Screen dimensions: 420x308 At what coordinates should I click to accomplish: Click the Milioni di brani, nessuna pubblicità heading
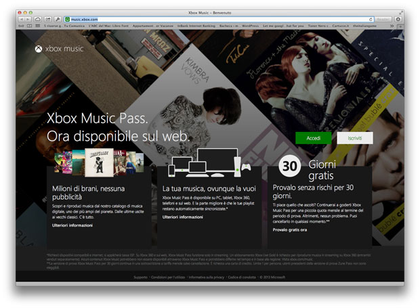89,193
